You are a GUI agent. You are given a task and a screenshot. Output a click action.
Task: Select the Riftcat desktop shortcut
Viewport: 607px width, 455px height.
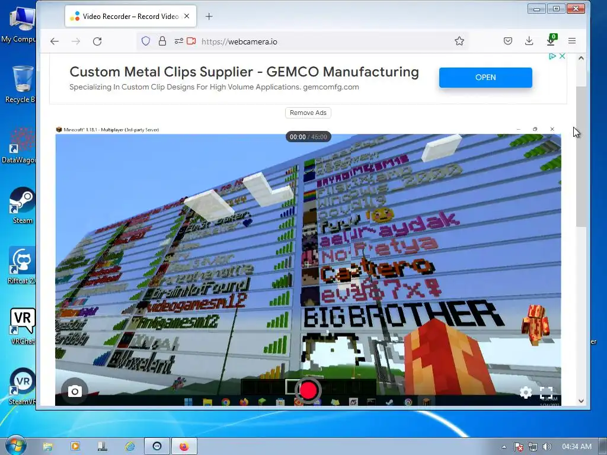click(x=22, y=265)
